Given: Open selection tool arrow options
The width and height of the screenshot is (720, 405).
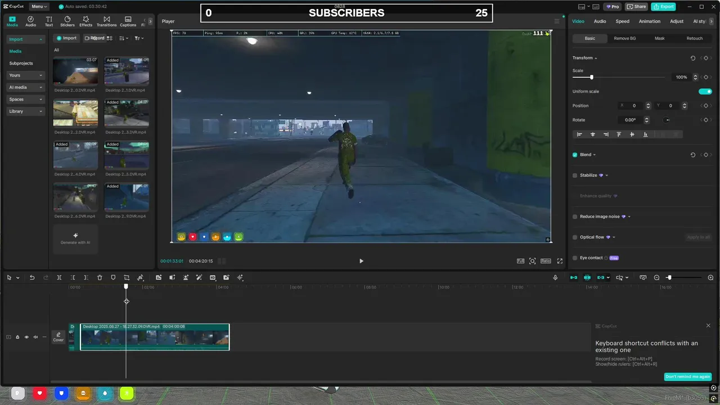Looking at the screenshot, I should [18, 278].
